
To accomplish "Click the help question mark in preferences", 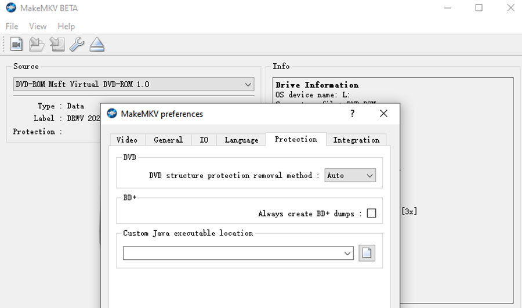I will tap(352, 114).
